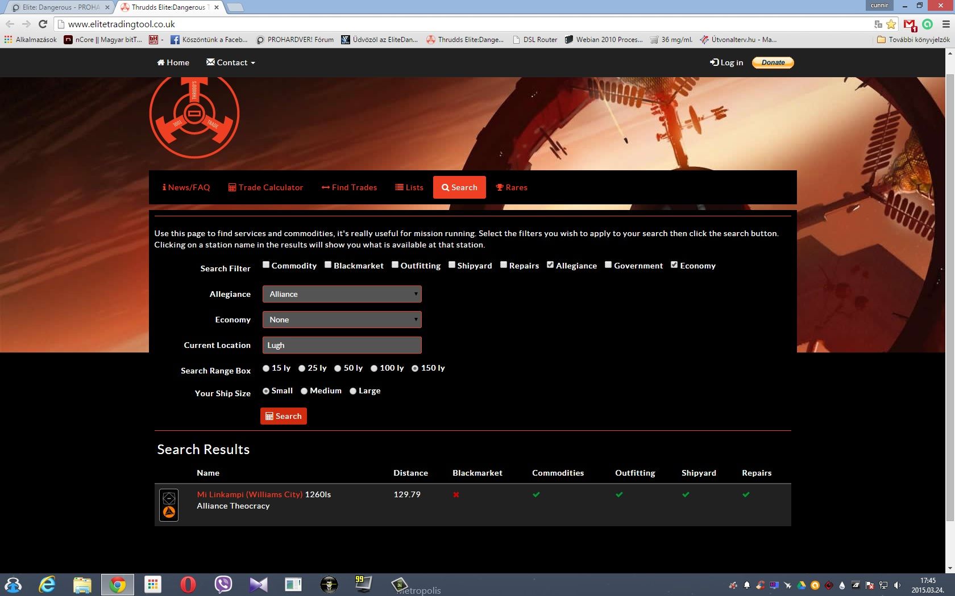Open the Economy dropdown
This screenshot has height=596, width=955.
tap(342, 320)
